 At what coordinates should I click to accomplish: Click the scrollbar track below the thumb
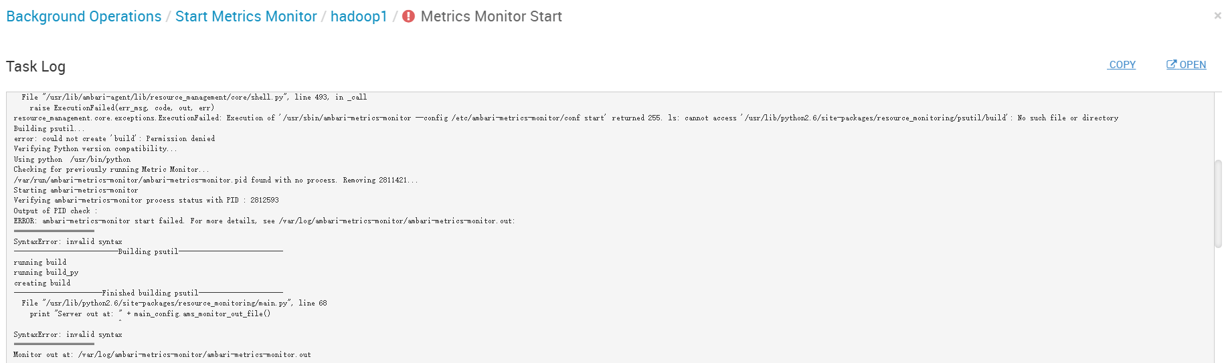pyautogui.click(x=1218, y=304)
